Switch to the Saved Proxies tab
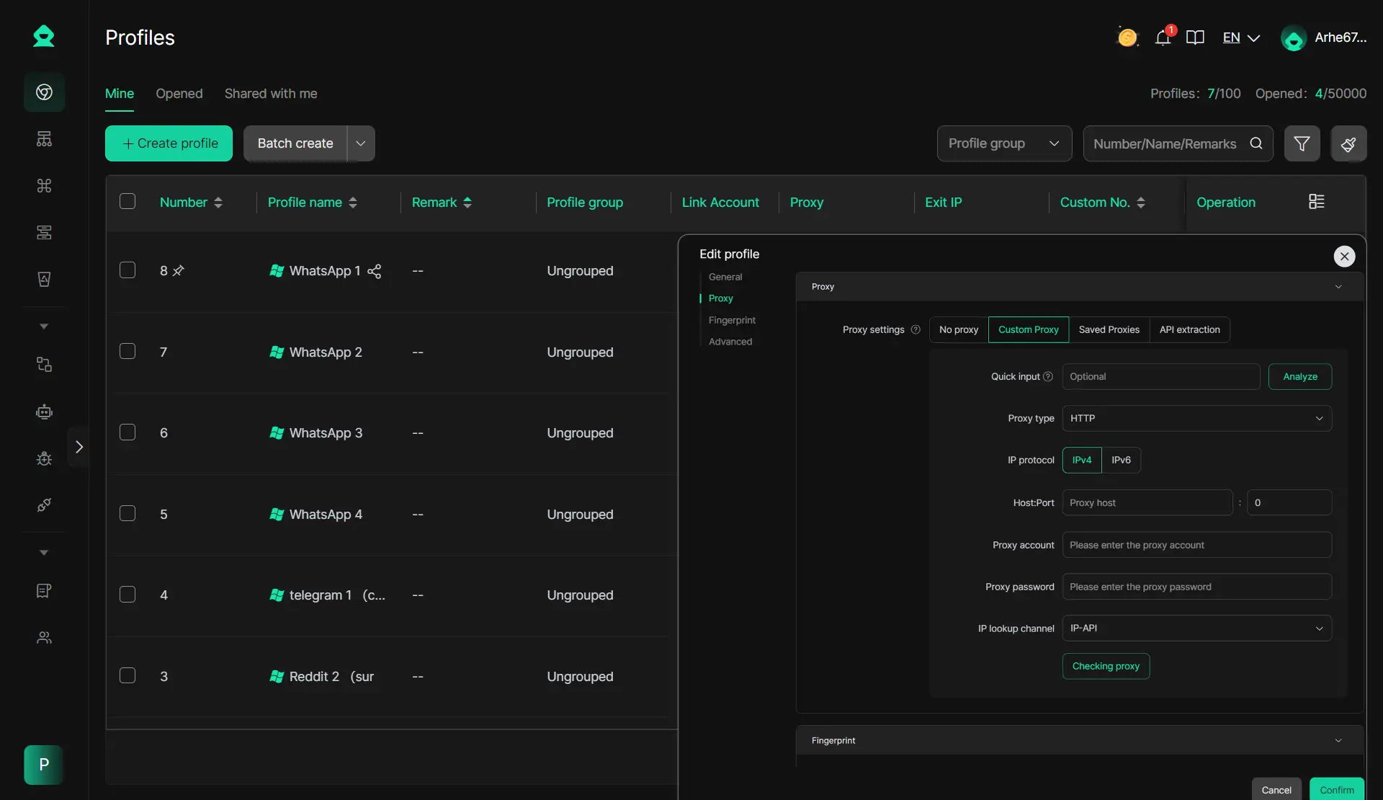This screenshot has width=1383, height=800. (1109, 329)
